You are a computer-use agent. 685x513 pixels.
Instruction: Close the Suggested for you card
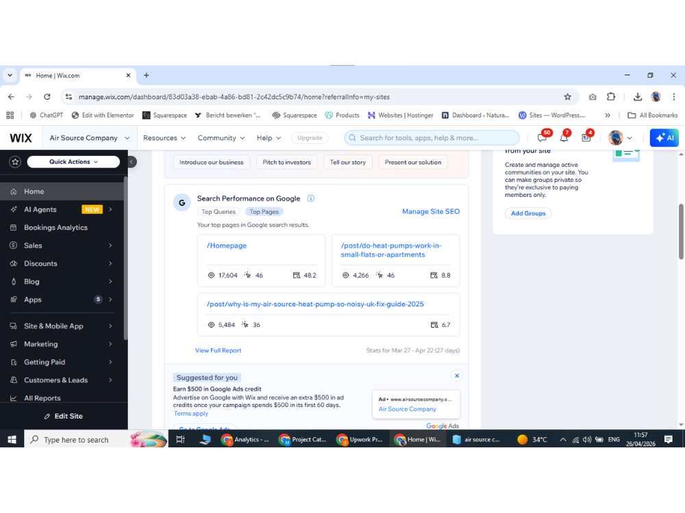[457, 376]
